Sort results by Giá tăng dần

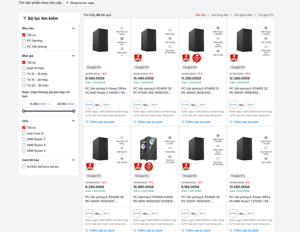pos(220,15)
